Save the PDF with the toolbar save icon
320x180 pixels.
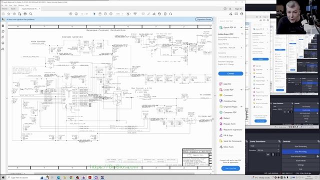[3, 14]
